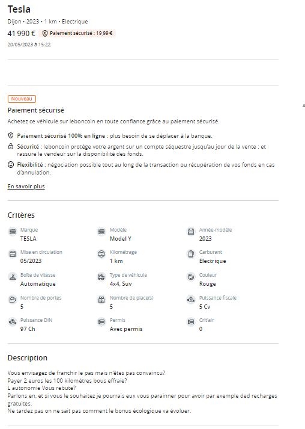Screen dimensions: 305x429
Task: Click the Tesla listing title
Action: [19, 9]
